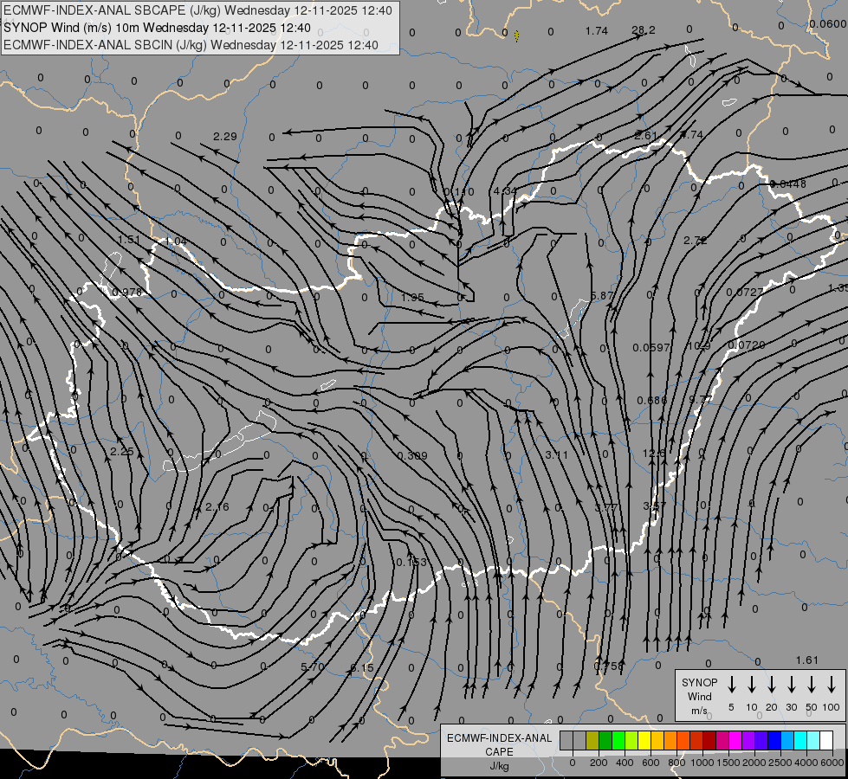This screenshot has height=779, width=848.
Task: Click the 6000 tick label on colorbar
Action: (x=832, y=763)
